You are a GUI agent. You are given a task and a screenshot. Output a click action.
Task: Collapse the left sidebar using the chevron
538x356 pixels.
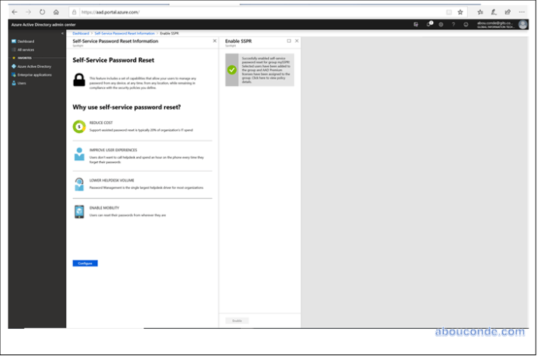[x=63, y=33]
